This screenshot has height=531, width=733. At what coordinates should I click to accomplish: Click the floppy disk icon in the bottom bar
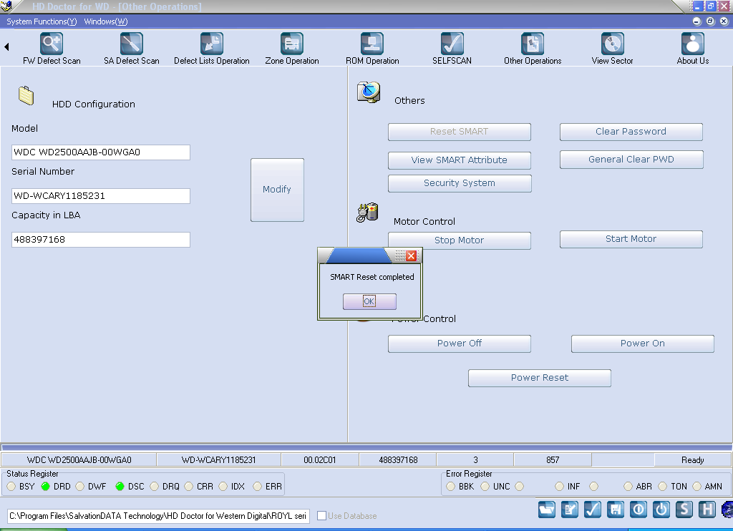pos(615,509)
